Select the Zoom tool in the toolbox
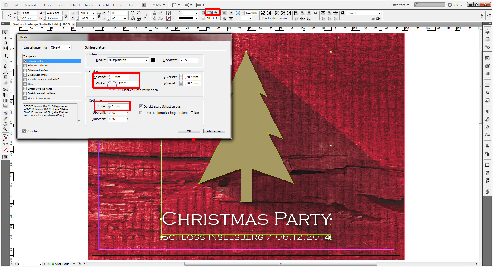 5,129
